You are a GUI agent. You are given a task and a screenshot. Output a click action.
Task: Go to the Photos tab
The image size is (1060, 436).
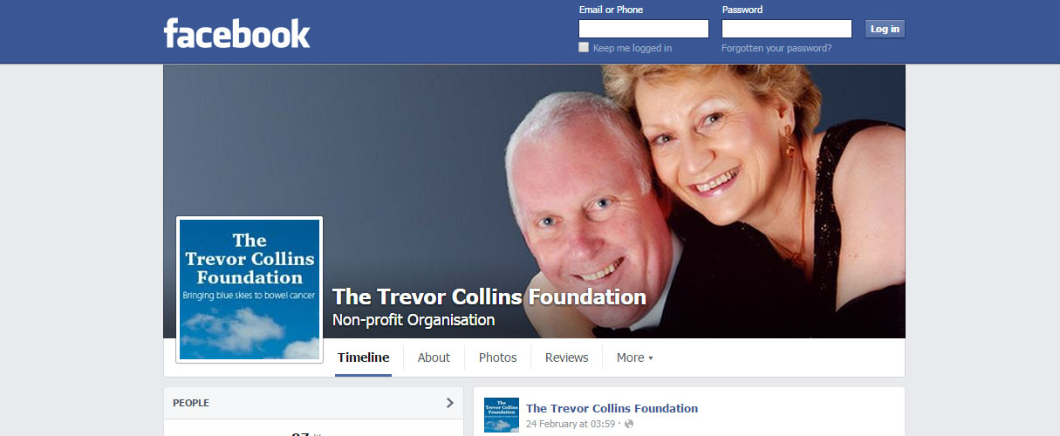pos(497,358)
